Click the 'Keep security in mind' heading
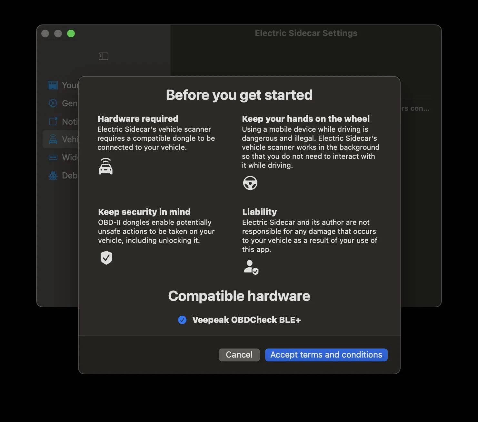 (x=144, y=212)
